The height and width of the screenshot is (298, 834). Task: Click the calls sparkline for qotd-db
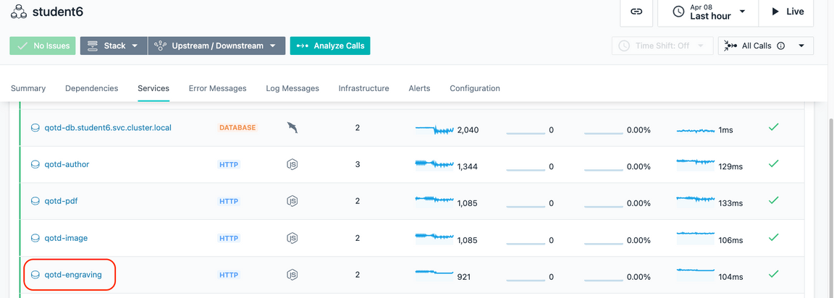434,129
